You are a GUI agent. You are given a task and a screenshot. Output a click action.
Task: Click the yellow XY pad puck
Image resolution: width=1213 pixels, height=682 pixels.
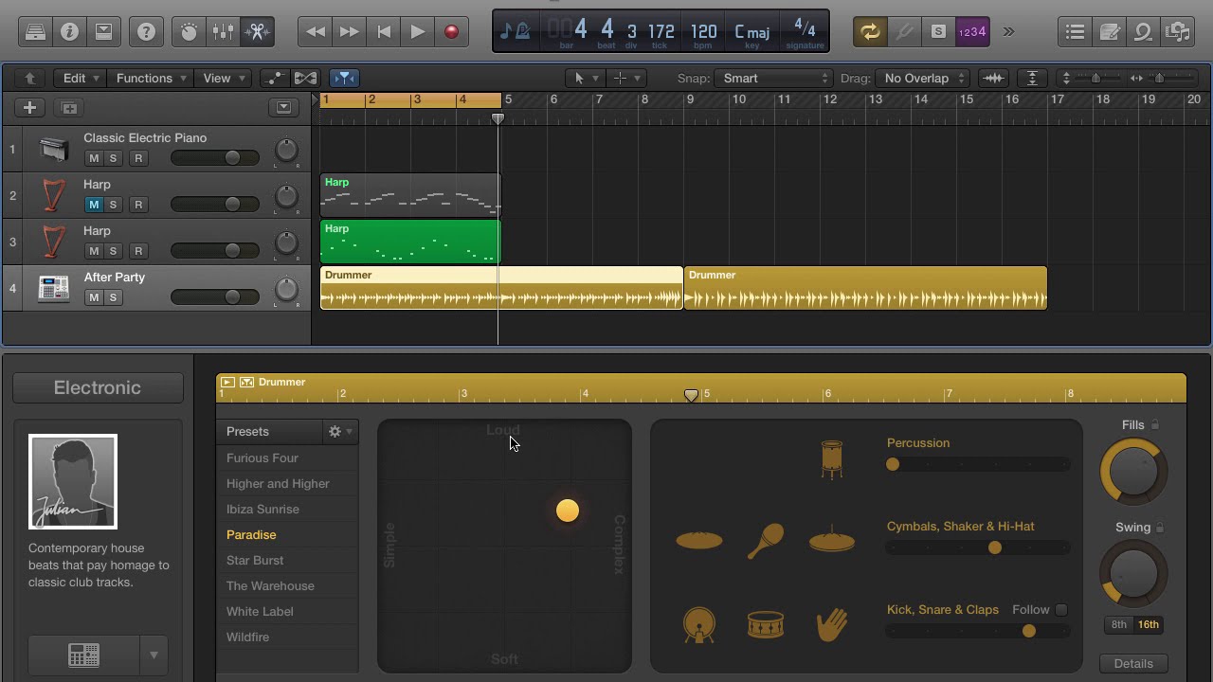pos(568,511)
